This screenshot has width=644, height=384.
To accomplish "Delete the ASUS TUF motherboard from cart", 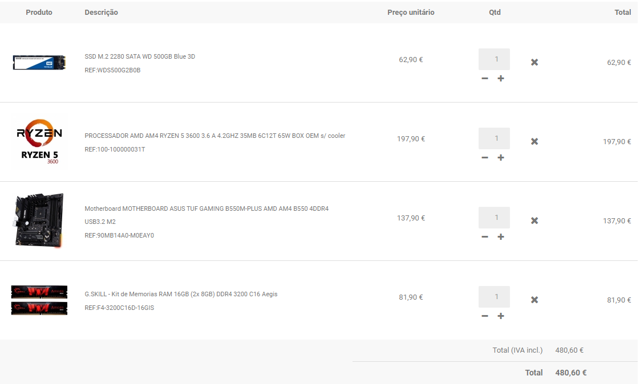I will 534,220.
